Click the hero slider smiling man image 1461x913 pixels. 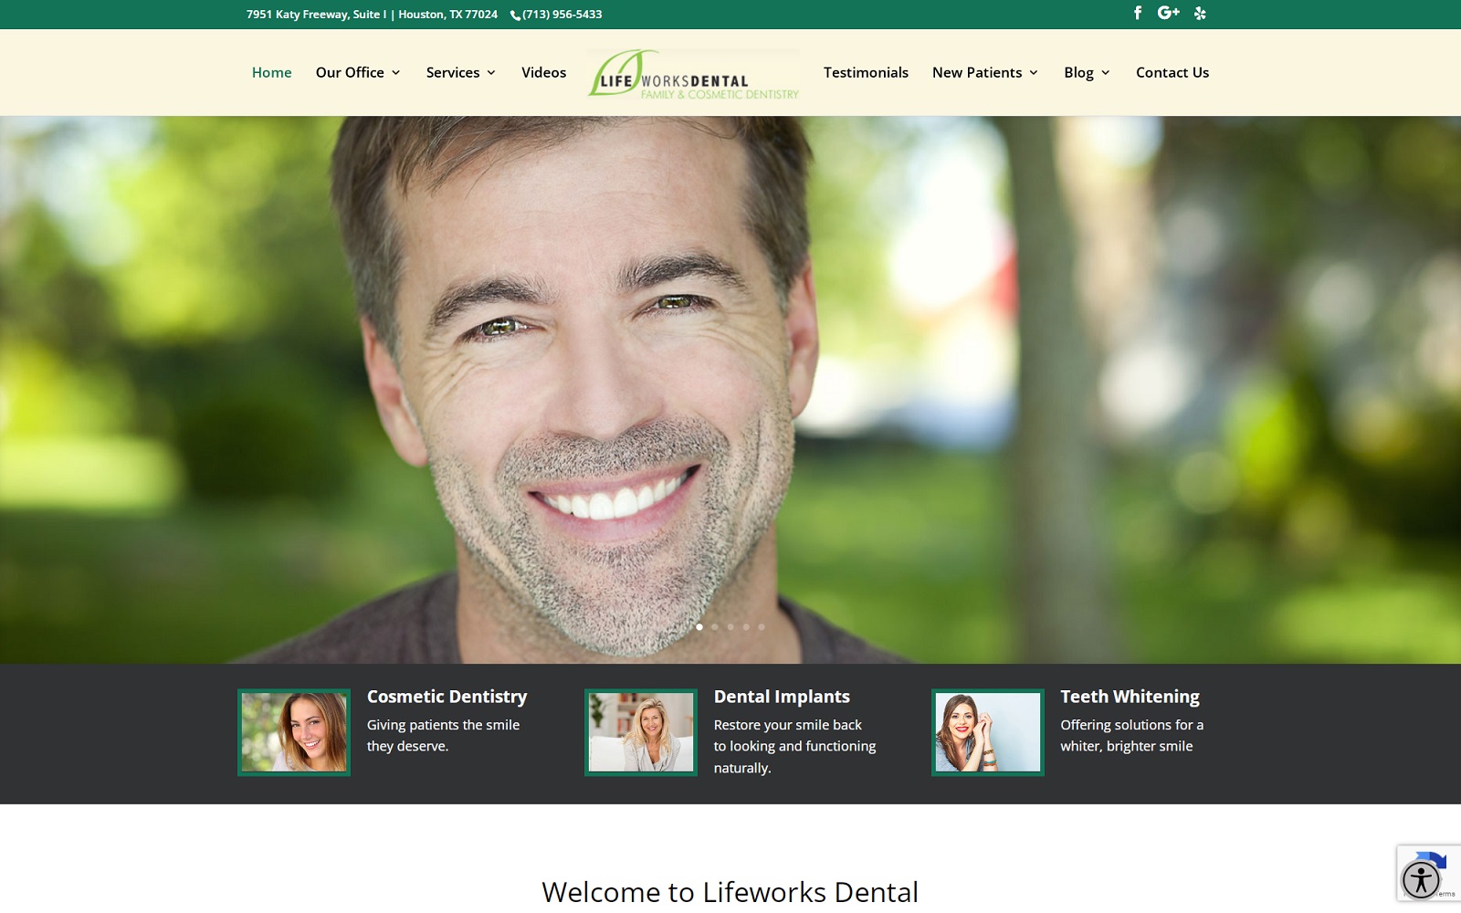(730, 390)
